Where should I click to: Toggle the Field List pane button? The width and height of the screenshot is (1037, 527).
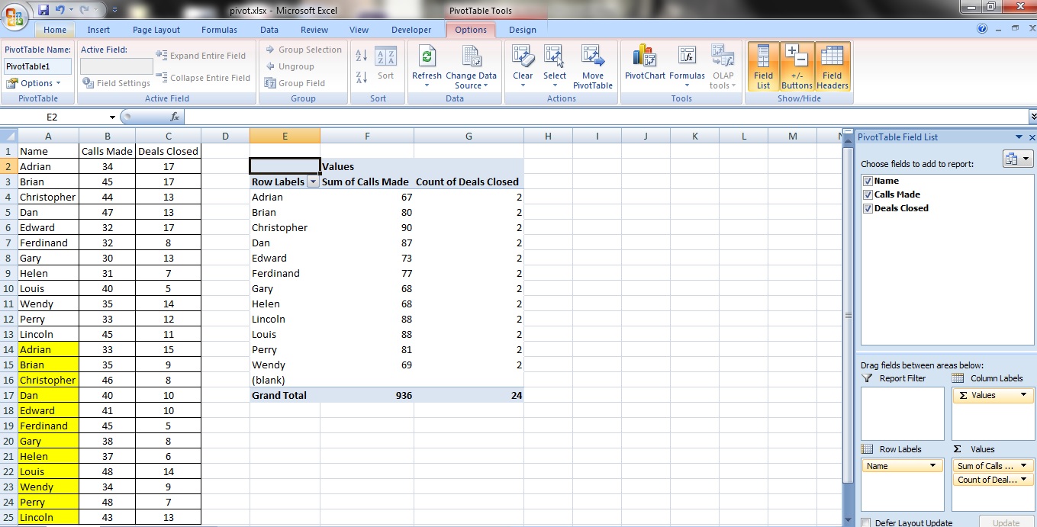pyautogui.click(x=763, y=66)
